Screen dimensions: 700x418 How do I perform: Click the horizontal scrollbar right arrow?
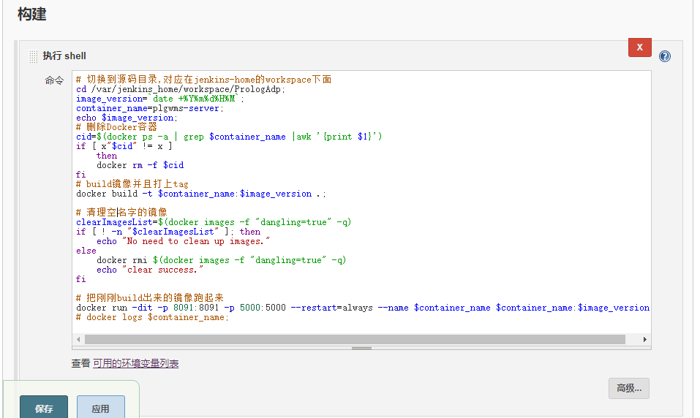(x=644, y=340)
